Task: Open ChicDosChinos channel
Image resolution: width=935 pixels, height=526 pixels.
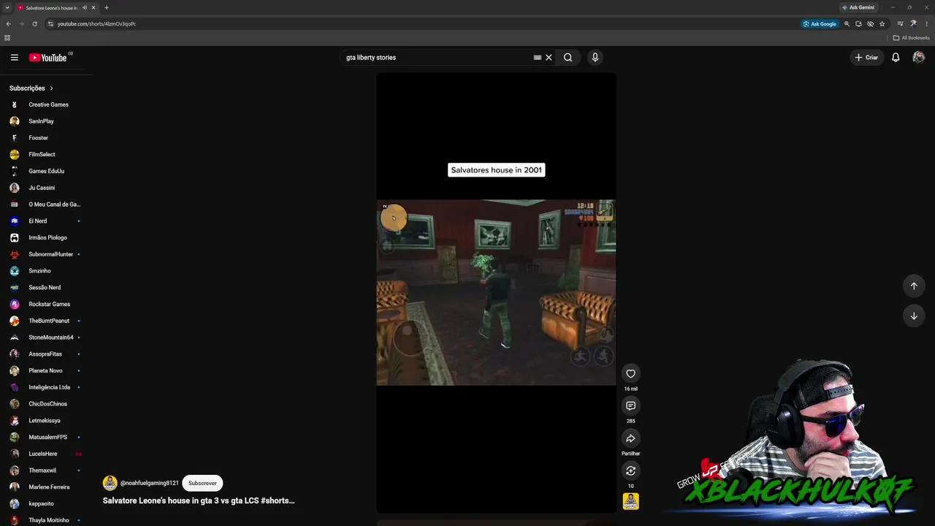Action: 47,404
